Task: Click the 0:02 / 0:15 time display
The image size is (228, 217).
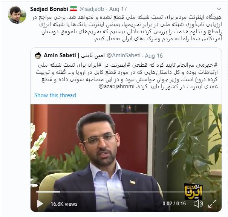Action: (x=174, y=203)
